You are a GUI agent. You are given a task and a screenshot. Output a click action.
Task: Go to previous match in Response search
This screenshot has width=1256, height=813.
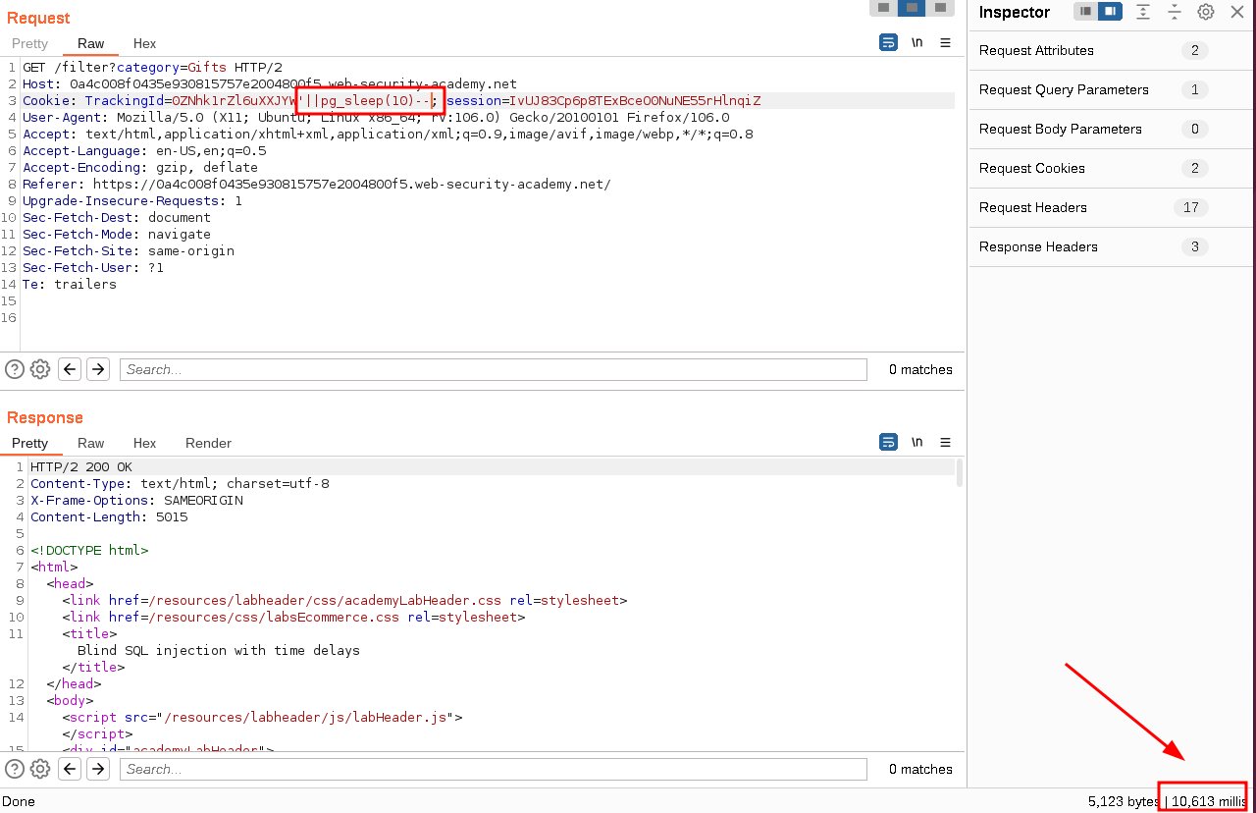tap(70, 769)
